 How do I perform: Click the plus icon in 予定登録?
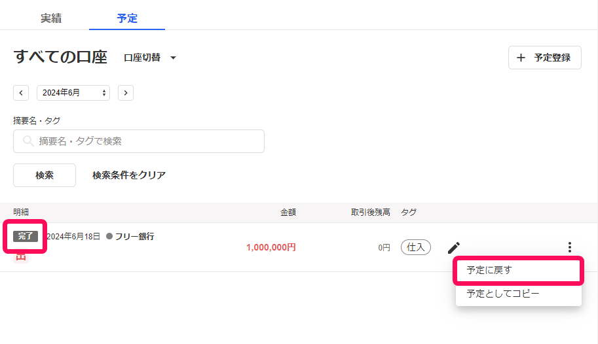[521, 58]
